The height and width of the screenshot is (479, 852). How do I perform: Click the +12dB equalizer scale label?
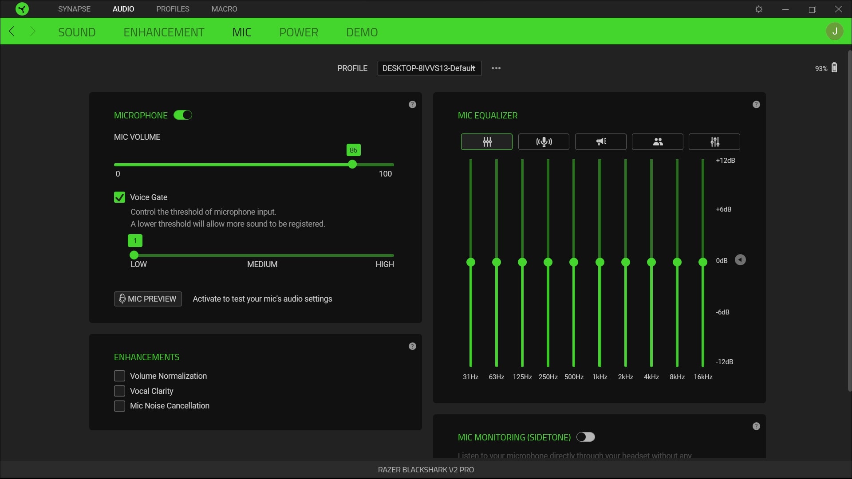coord(726,161)
